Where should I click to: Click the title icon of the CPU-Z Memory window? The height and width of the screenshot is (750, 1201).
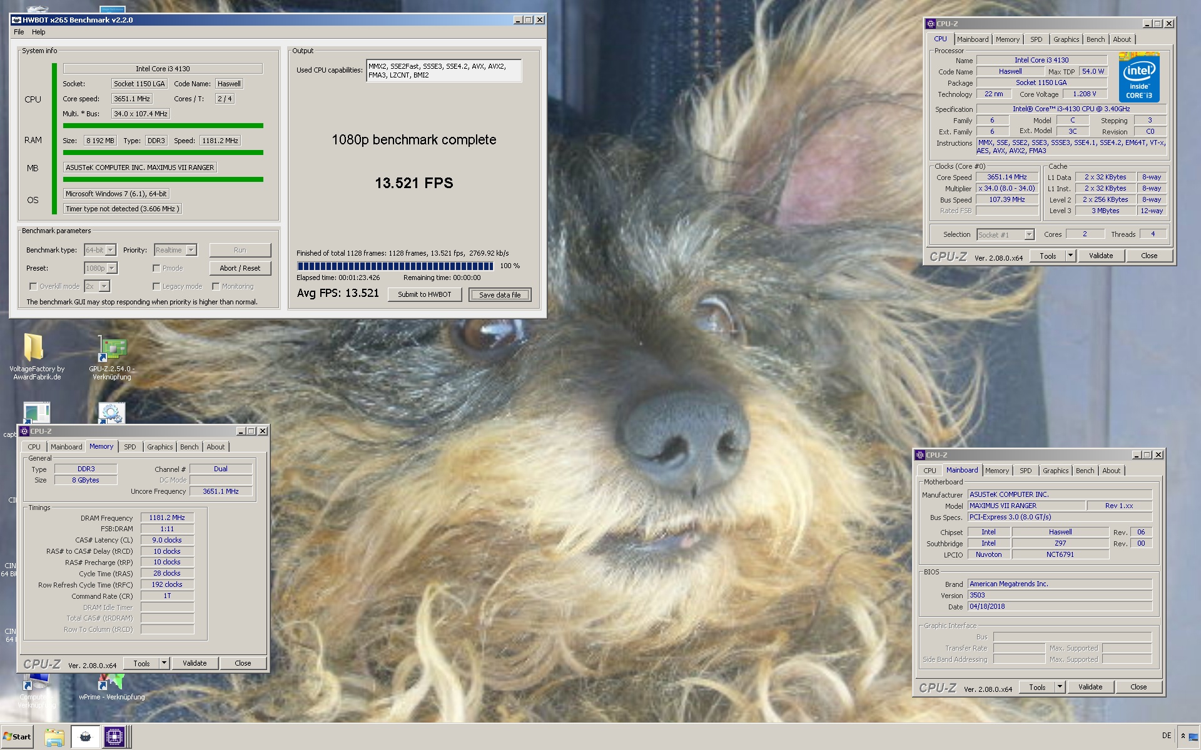click(24, 431)
